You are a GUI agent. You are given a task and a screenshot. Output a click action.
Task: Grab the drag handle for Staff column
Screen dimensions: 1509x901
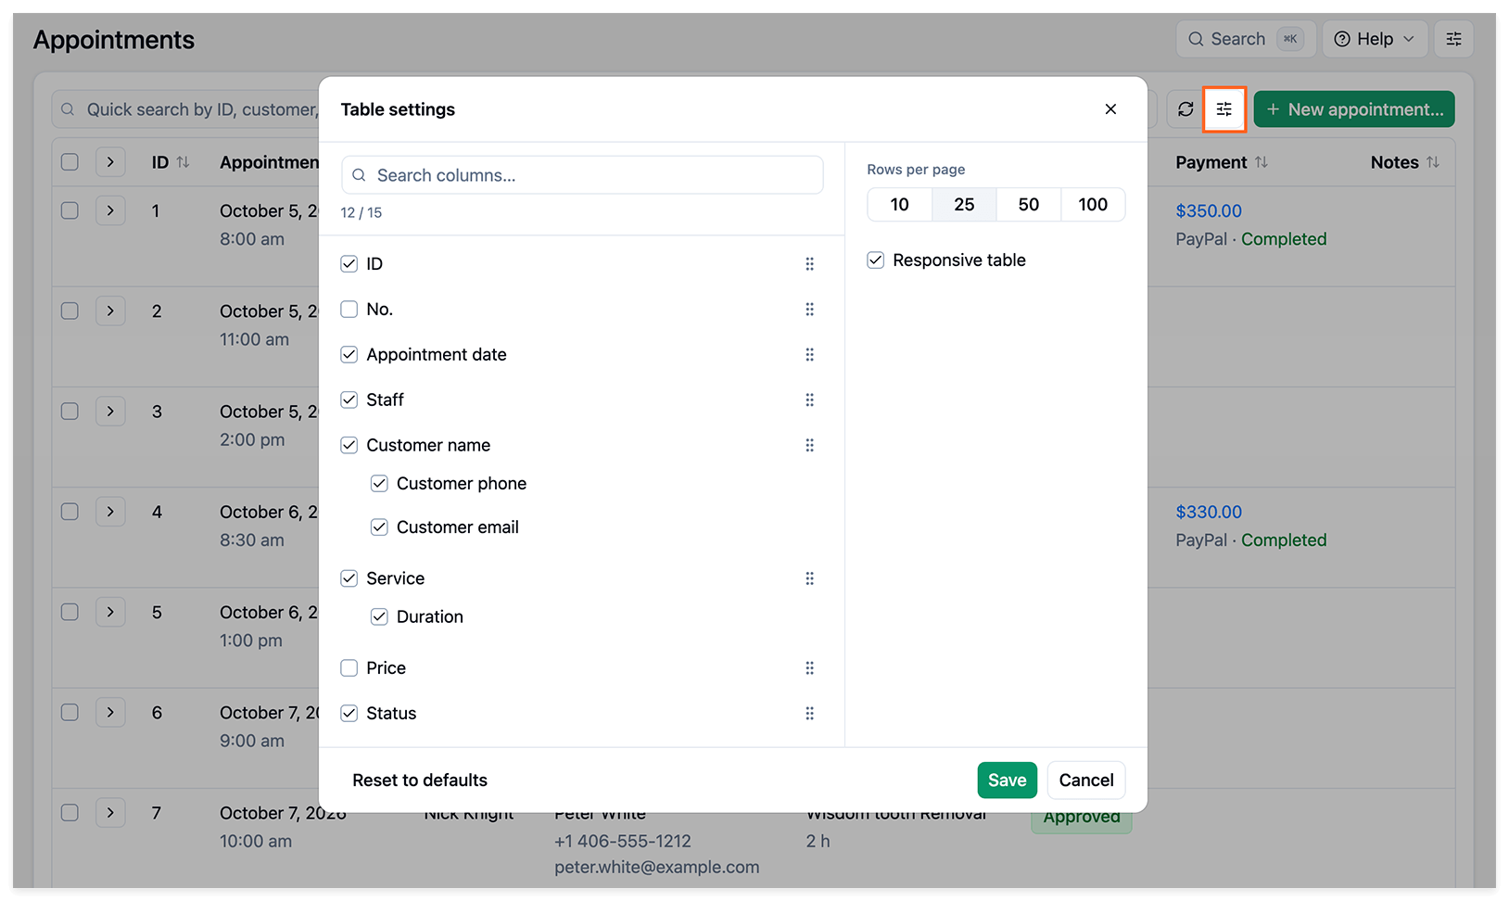point(809,400)
